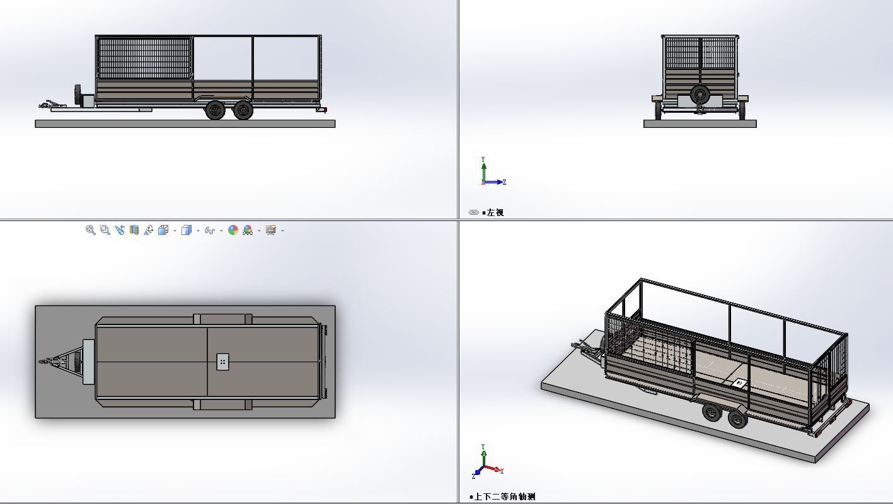Click the View Settings monitor icon

click(271, 231)
